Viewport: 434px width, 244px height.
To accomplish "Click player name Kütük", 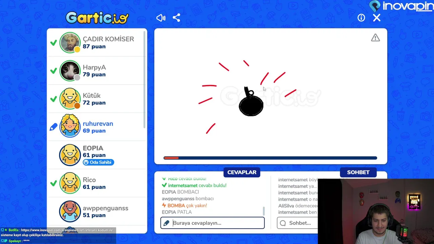I will pos(92,96).
